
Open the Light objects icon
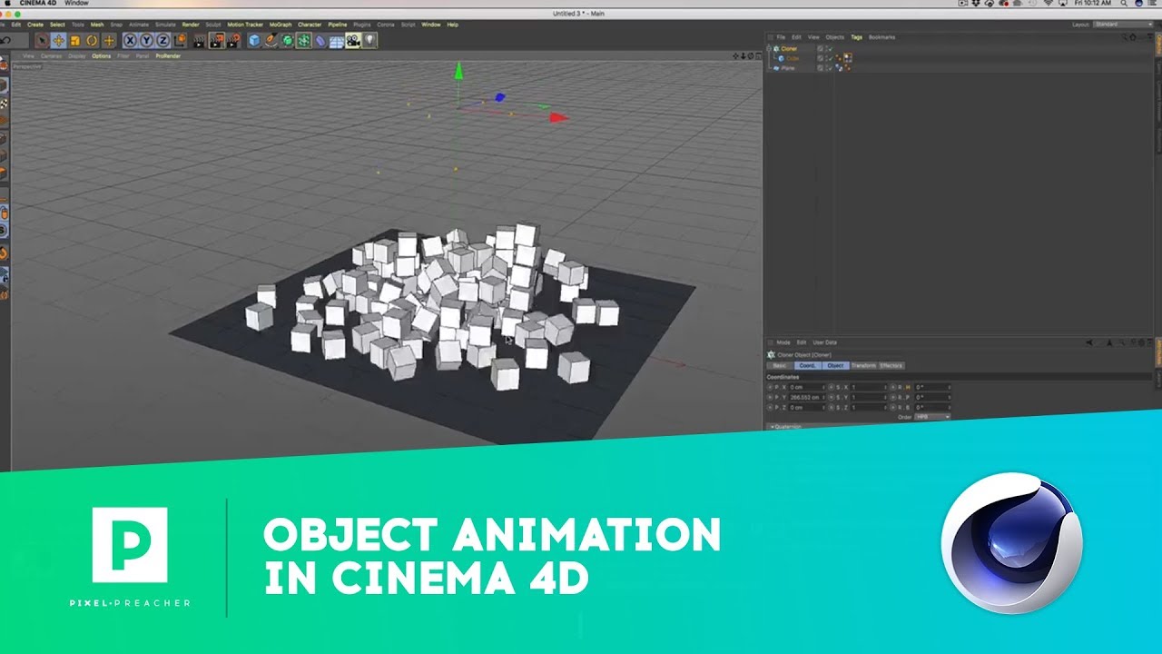pyautogui.click(x=369, y=40)
